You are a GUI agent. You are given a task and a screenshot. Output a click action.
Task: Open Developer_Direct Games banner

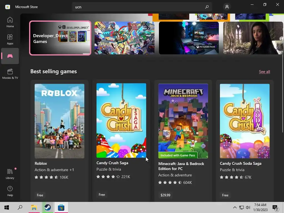tap(60, 38)
